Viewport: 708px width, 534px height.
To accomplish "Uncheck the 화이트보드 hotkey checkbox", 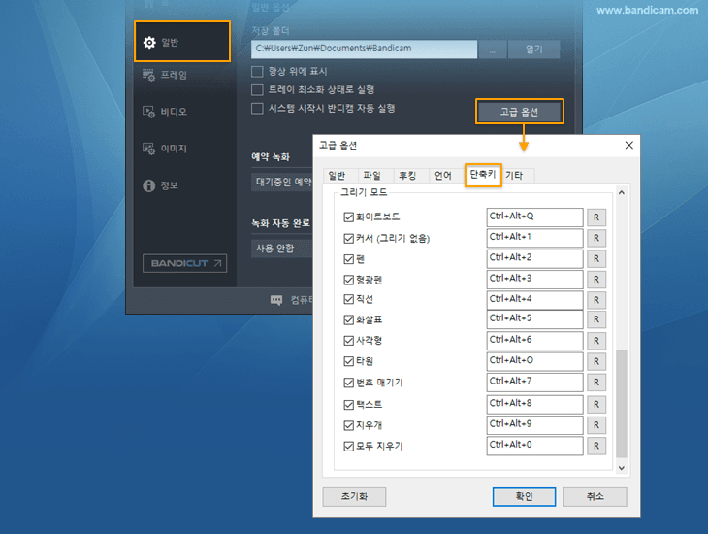I will 348,217.
